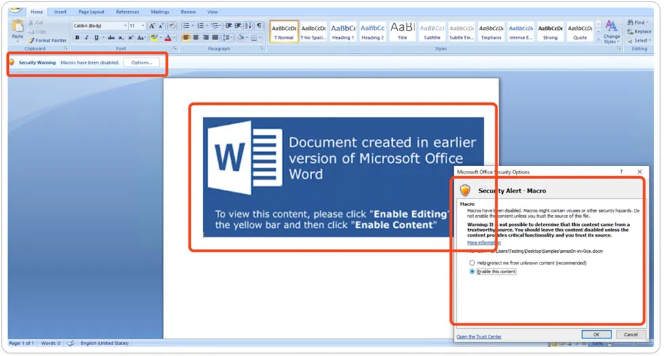665x356 pixels.
Task: Apply the Heading 1 style
Action: (343, 32)
